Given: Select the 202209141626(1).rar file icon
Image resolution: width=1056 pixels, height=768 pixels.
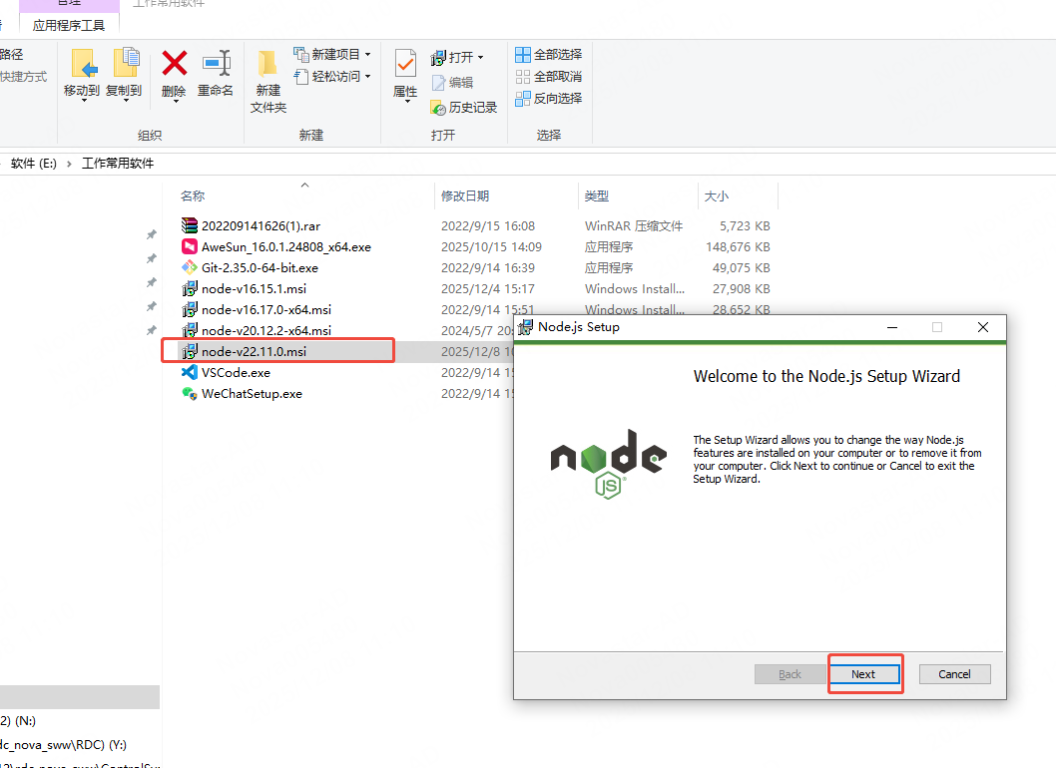Looking at the screenshot, I should (190, 225).
